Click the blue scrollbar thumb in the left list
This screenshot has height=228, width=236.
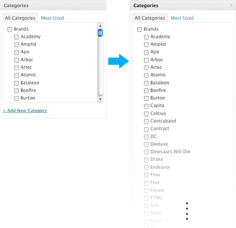pyautogui.click(x=100, y=33)
